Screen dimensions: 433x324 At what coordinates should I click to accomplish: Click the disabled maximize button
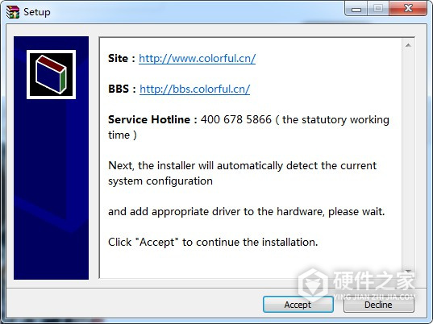point(378,9)
